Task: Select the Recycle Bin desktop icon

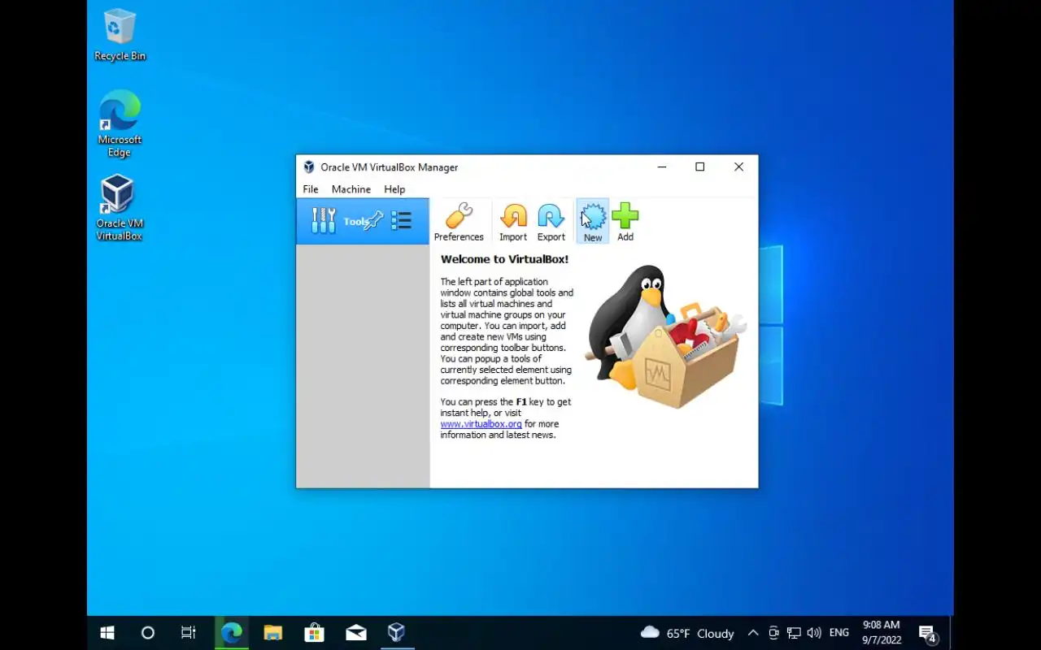Action: 120,35
